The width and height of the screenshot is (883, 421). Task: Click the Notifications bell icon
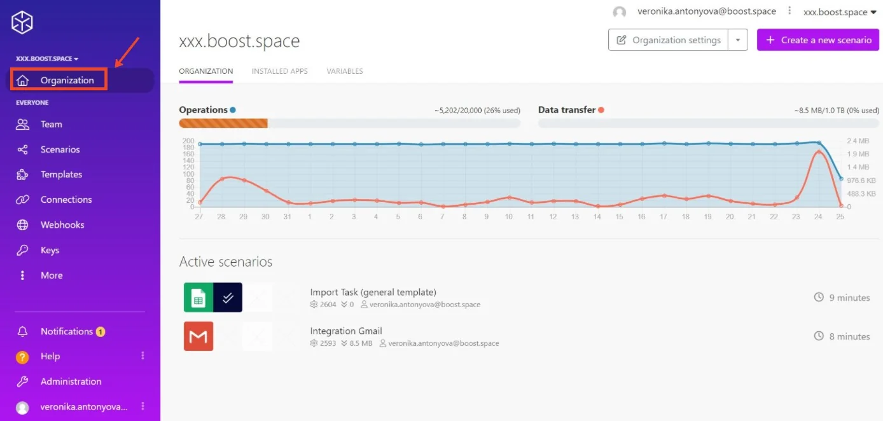pos(23,331)
